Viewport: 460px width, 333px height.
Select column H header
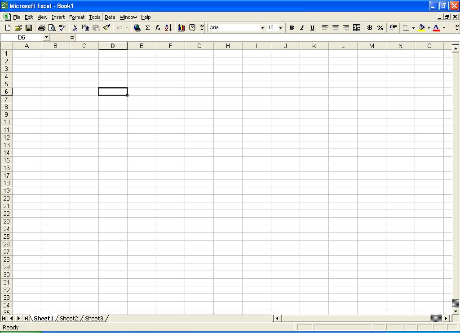tap(228, 46)
